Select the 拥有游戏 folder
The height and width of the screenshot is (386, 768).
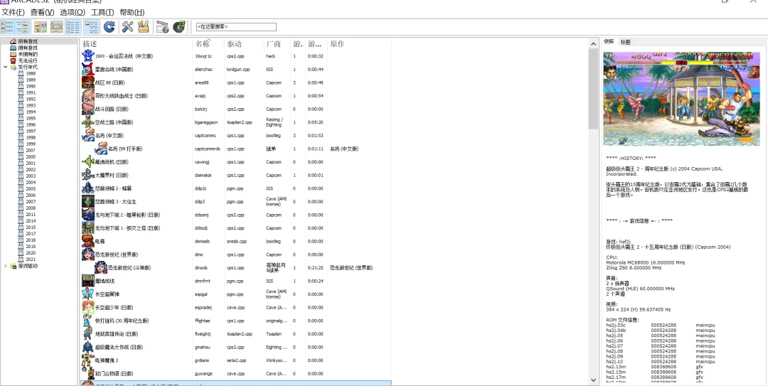click(x=28, y=48)
